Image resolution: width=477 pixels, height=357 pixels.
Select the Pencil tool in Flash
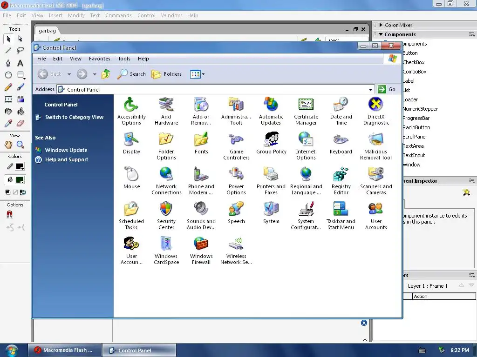pos(8,87)
